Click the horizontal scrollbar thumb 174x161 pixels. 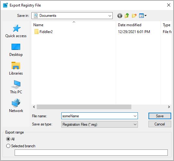pyautogui.click(x=84, y=107)
